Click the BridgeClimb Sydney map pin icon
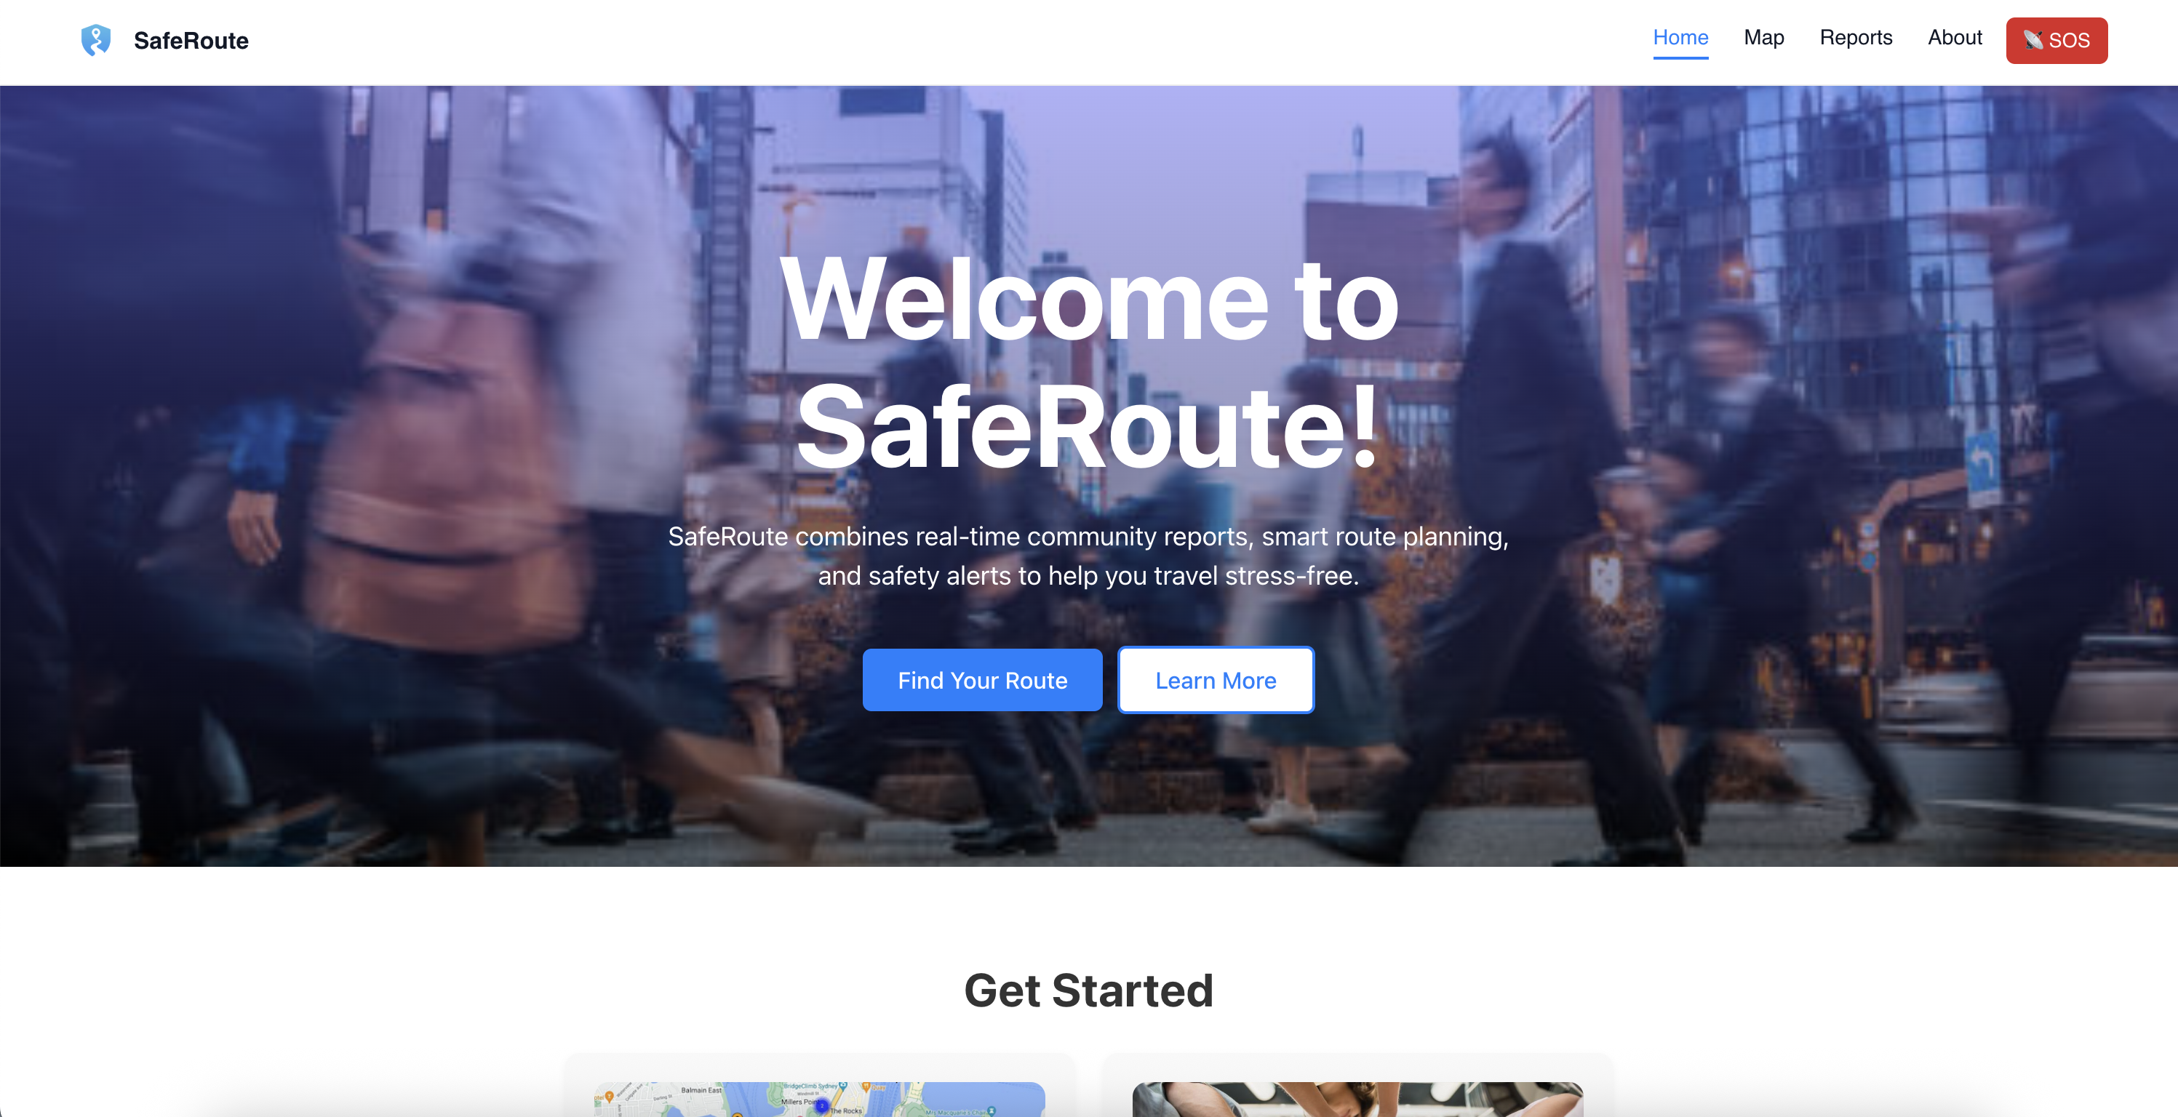Viewport: 2178px width, 1117px height. click(843, 1086)
